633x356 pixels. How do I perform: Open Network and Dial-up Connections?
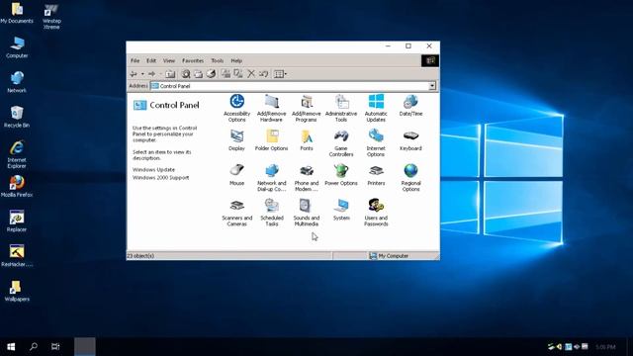point(271,178)
